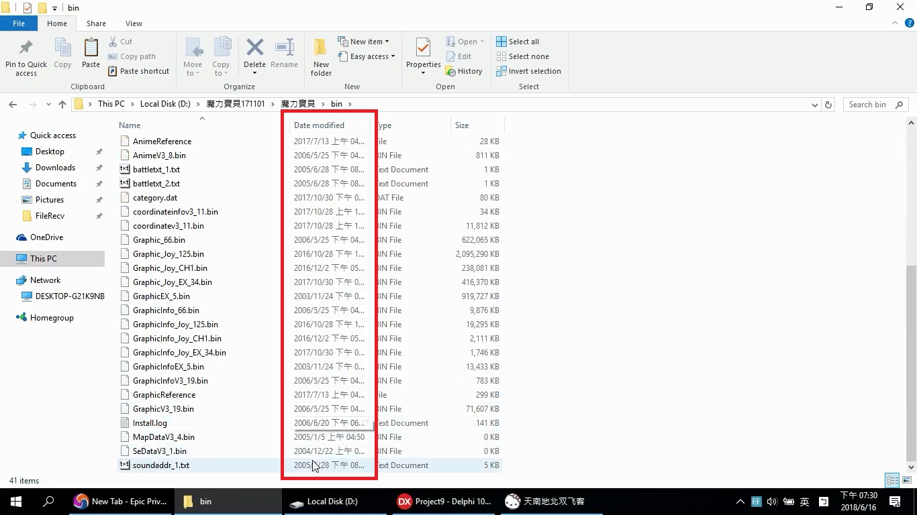Sort files by Size column header
The width and height of the screenshot is (917, 515).
pyautogui.click(x=462, y=125)
